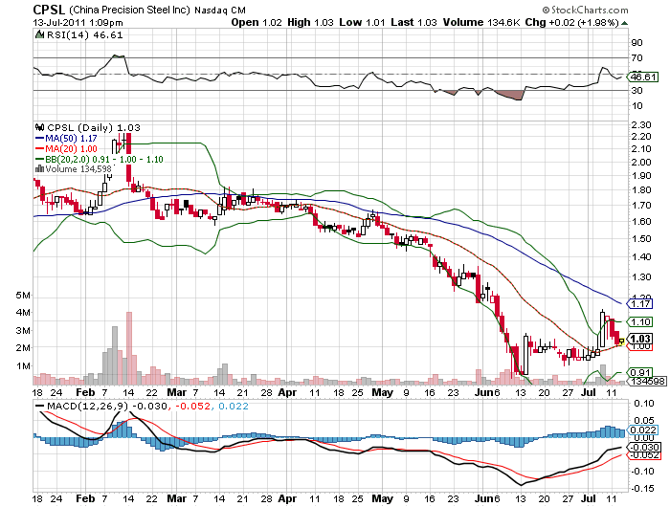Click the Chg +0.02 (+1.98%) value

pos(571,23)
